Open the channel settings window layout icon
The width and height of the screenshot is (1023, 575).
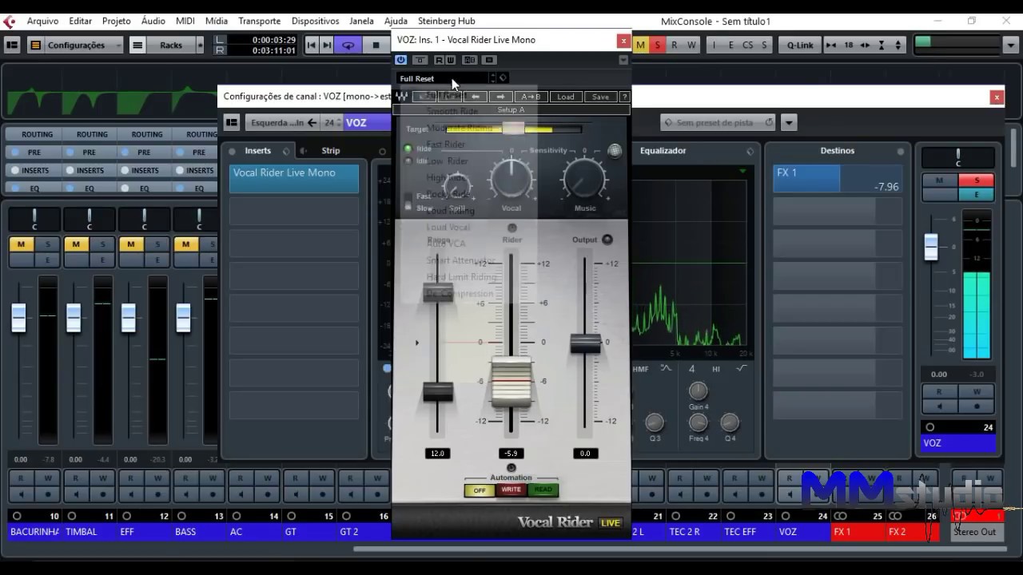point(232,122)
